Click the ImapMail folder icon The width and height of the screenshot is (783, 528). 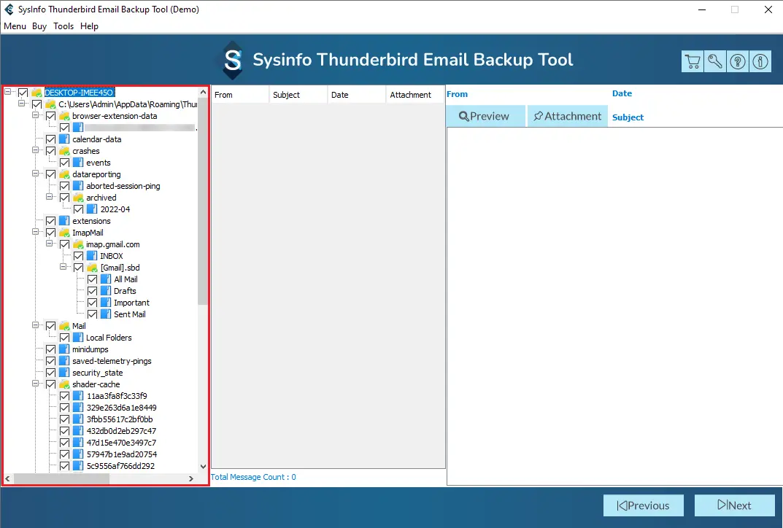click(x=64, y=233)
